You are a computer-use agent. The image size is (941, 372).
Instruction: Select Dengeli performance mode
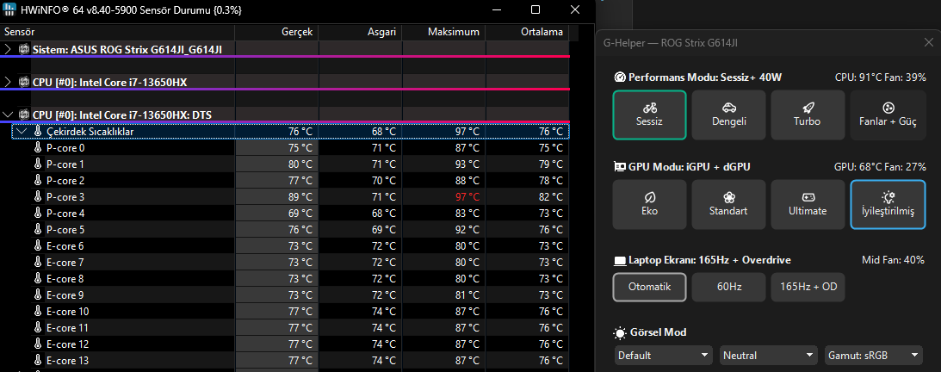(x=728, y=115)
